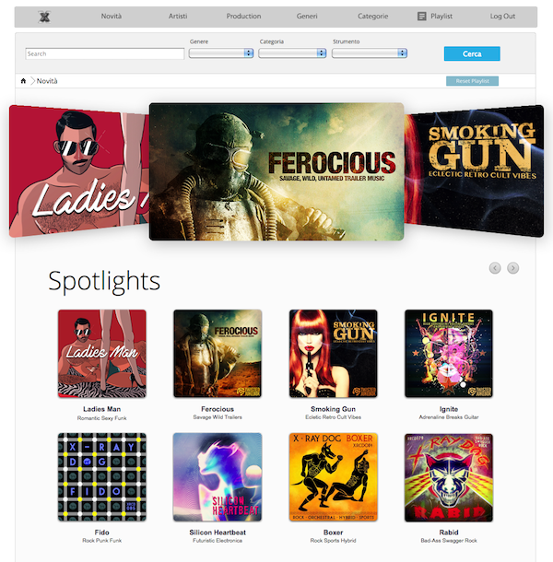Click the Cerca search button
This screenshot has width=553, height=562.
click(x=472, y=53)
